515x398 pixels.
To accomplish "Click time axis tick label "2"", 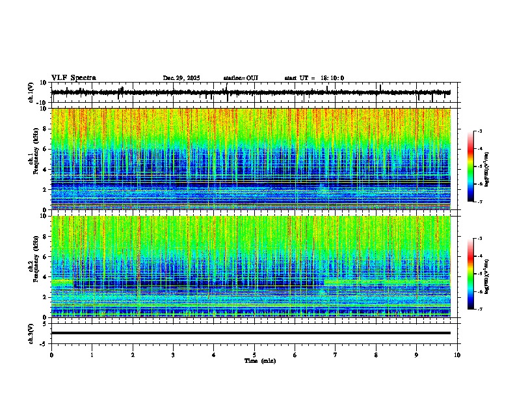I will pos(133,355).
